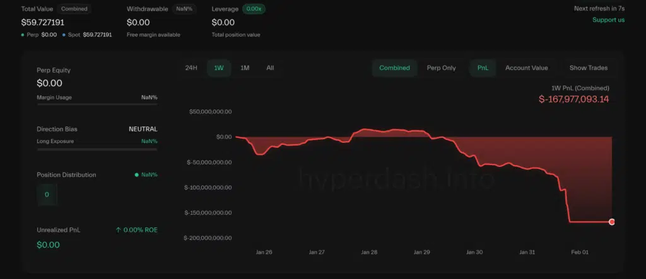This screenshot has width=646, height=279.
Task: Switch chart to Account Value
Action: (526, 68)
